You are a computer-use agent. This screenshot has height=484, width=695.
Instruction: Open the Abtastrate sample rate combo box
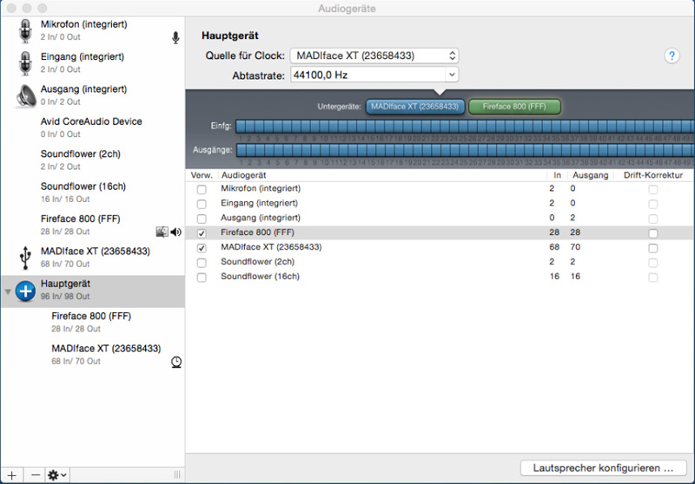(x=450, y=75)
